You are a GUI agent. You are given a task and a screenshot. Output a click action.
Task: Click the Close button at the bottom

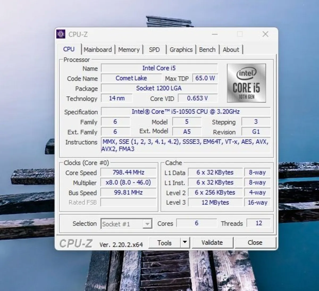(x=255, y=243)
